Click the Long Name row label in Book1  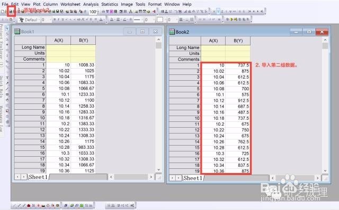[x=30, y=47]
